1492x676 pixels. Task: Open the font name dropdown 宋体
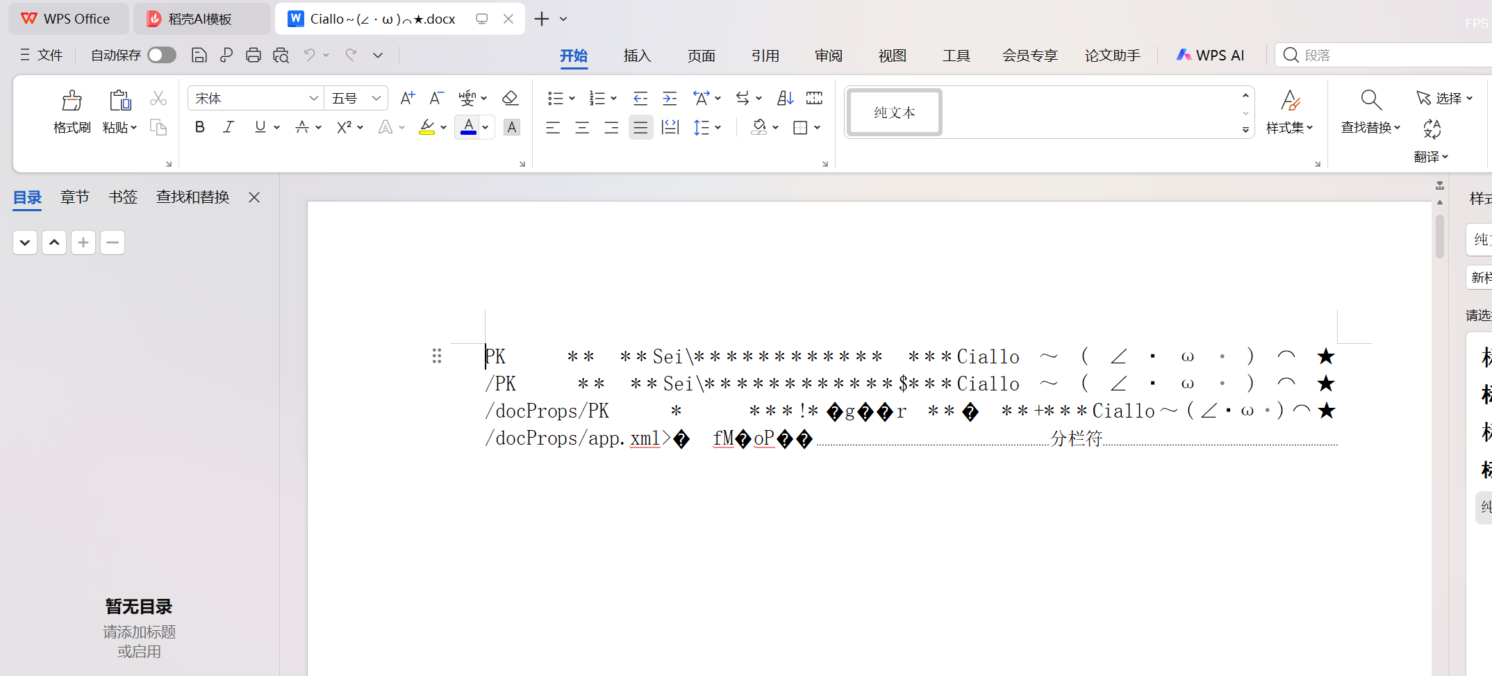tap(314, 98)
